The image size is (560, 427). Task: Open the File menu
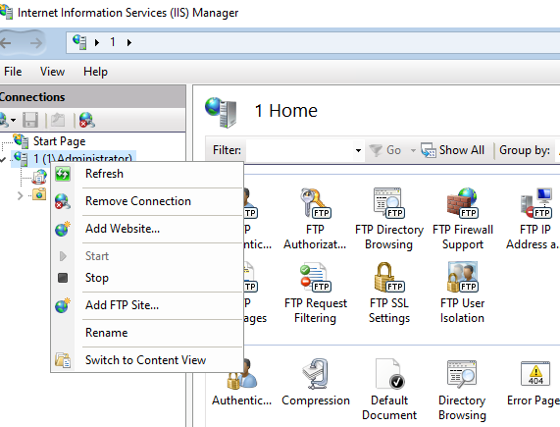[x=13, y=72]
